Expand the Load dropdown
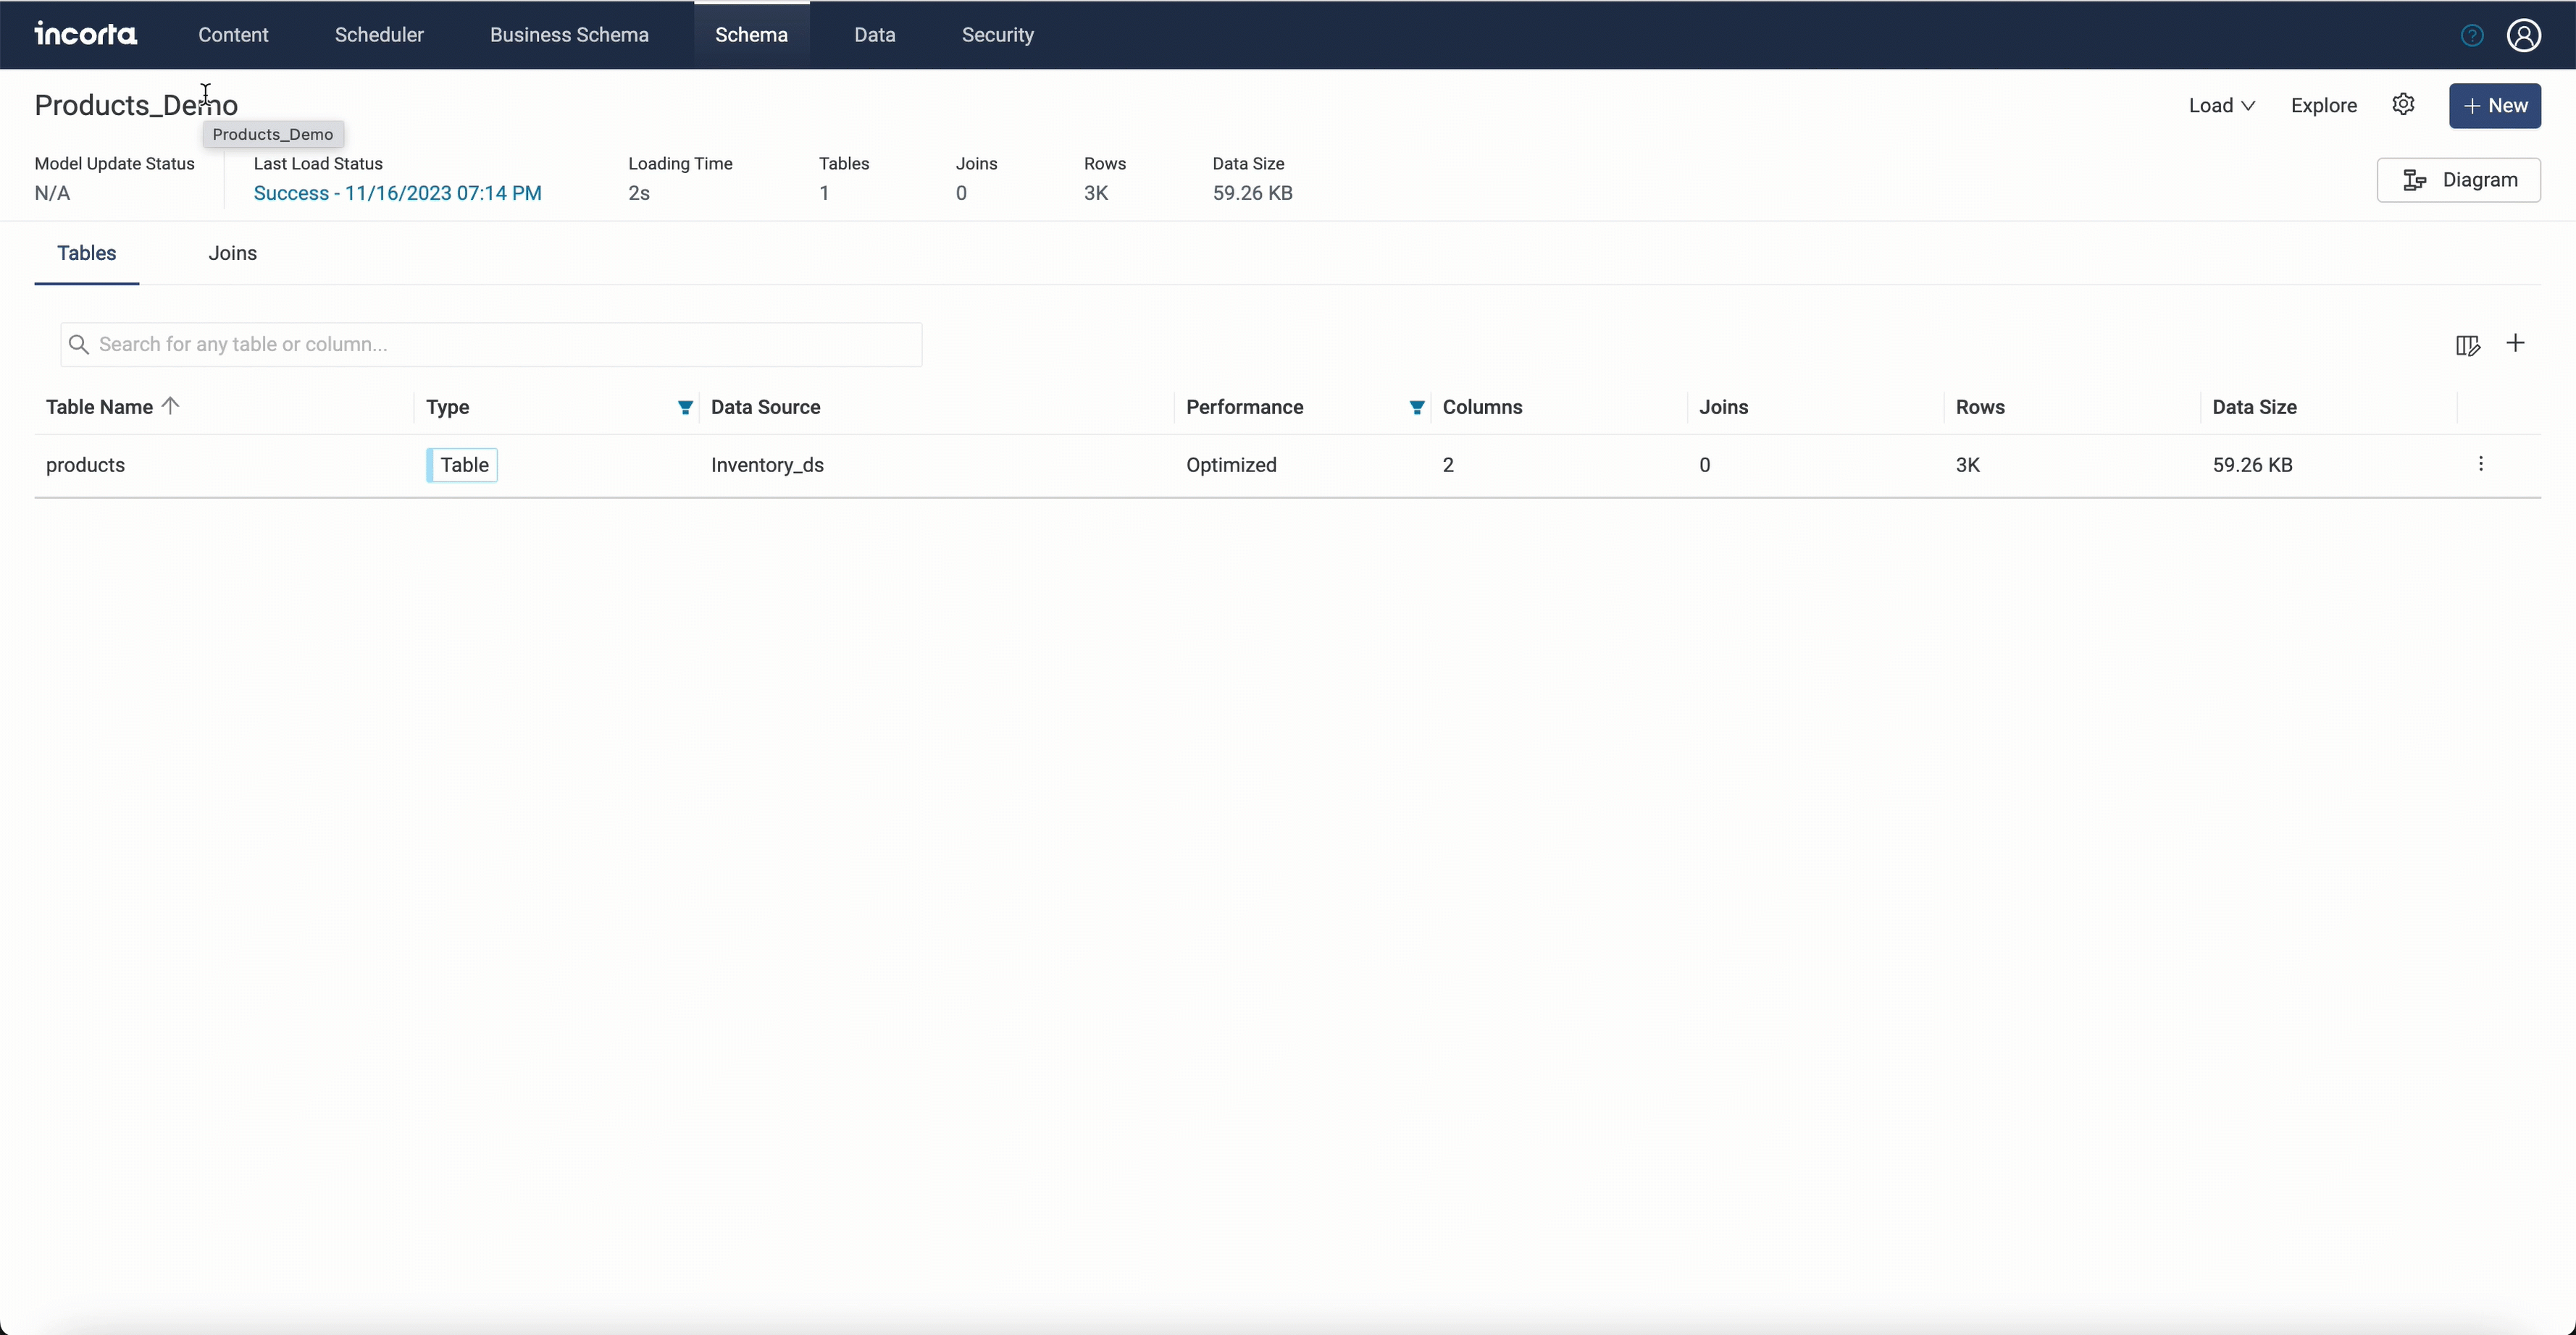The width and height of the screenshot is (2576, 1335). pyautogui.click(x=2221, y=106)
